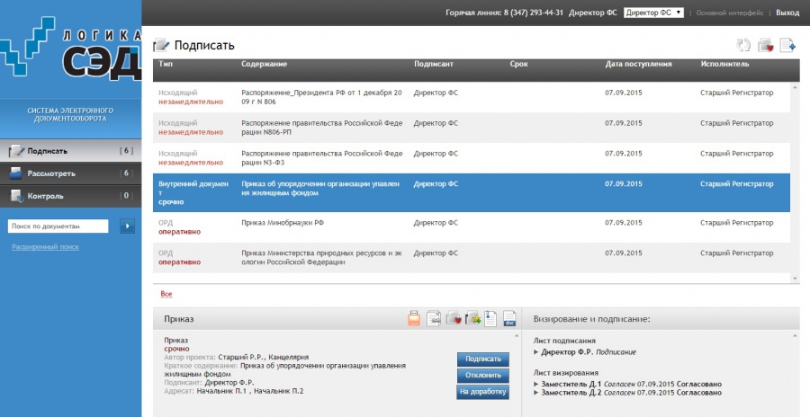810x417 pixels.
Task: Click the top toolbar folder with red shield icon
Action: click(x=766, y=46)
